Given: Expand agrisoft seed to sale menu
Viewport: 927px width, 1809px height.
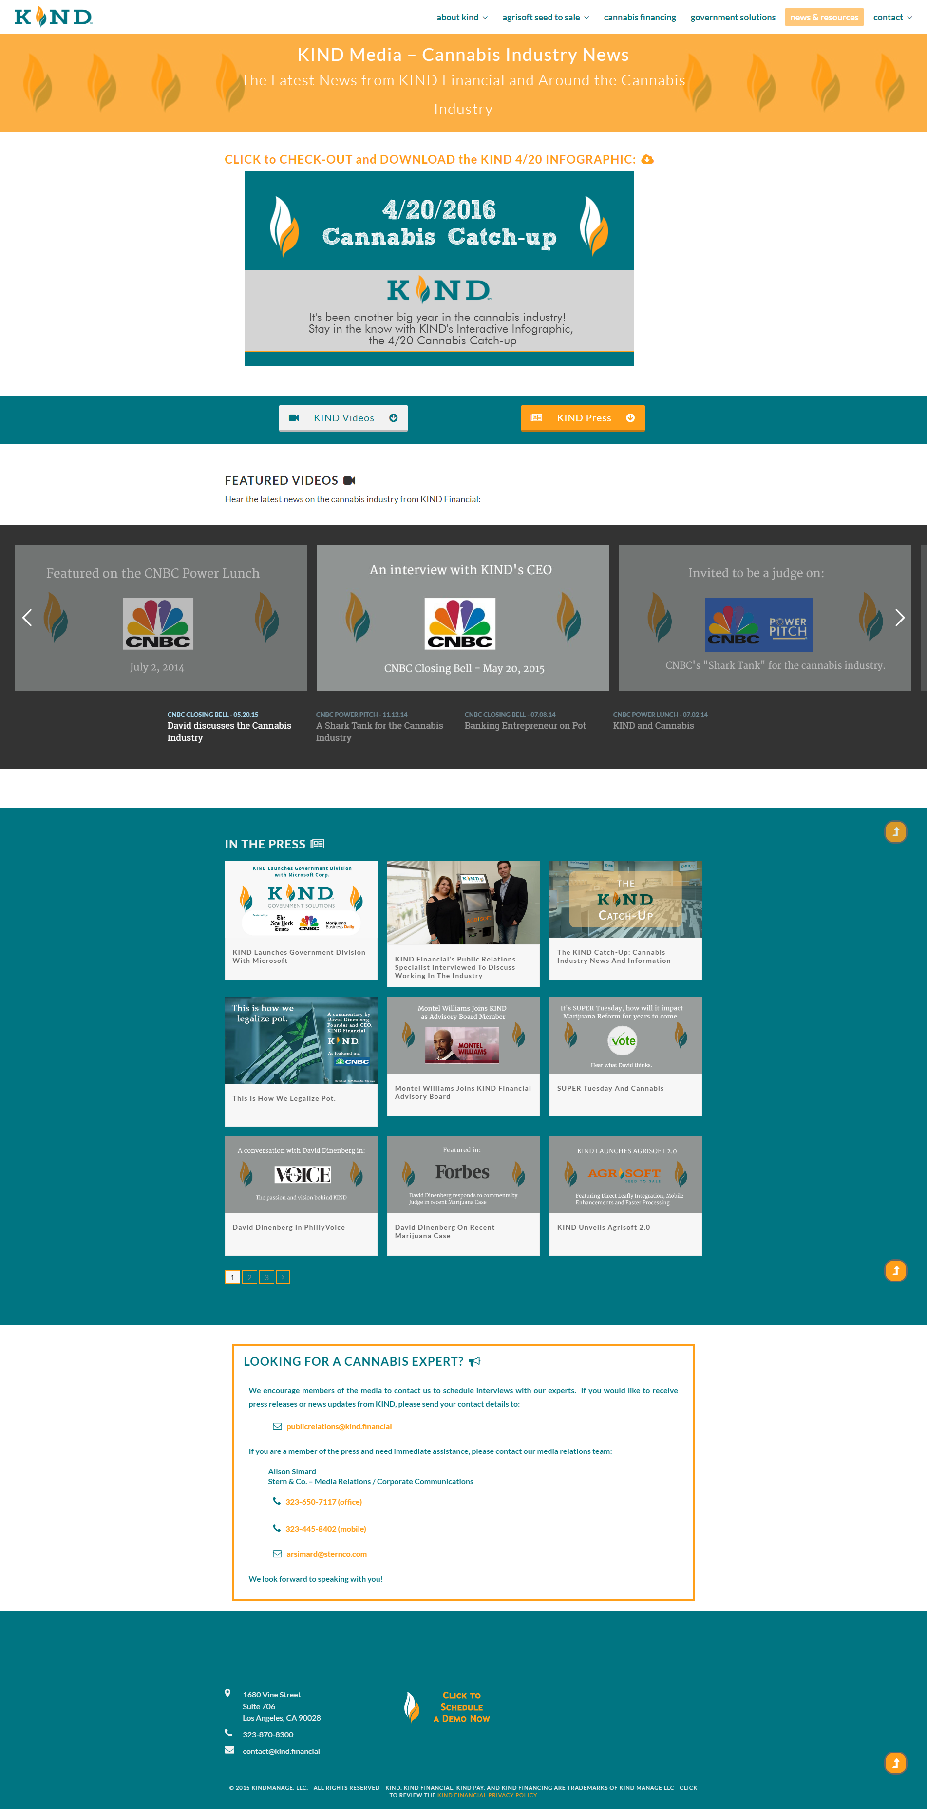Looking at the screenshot, I should pos(546,18).
